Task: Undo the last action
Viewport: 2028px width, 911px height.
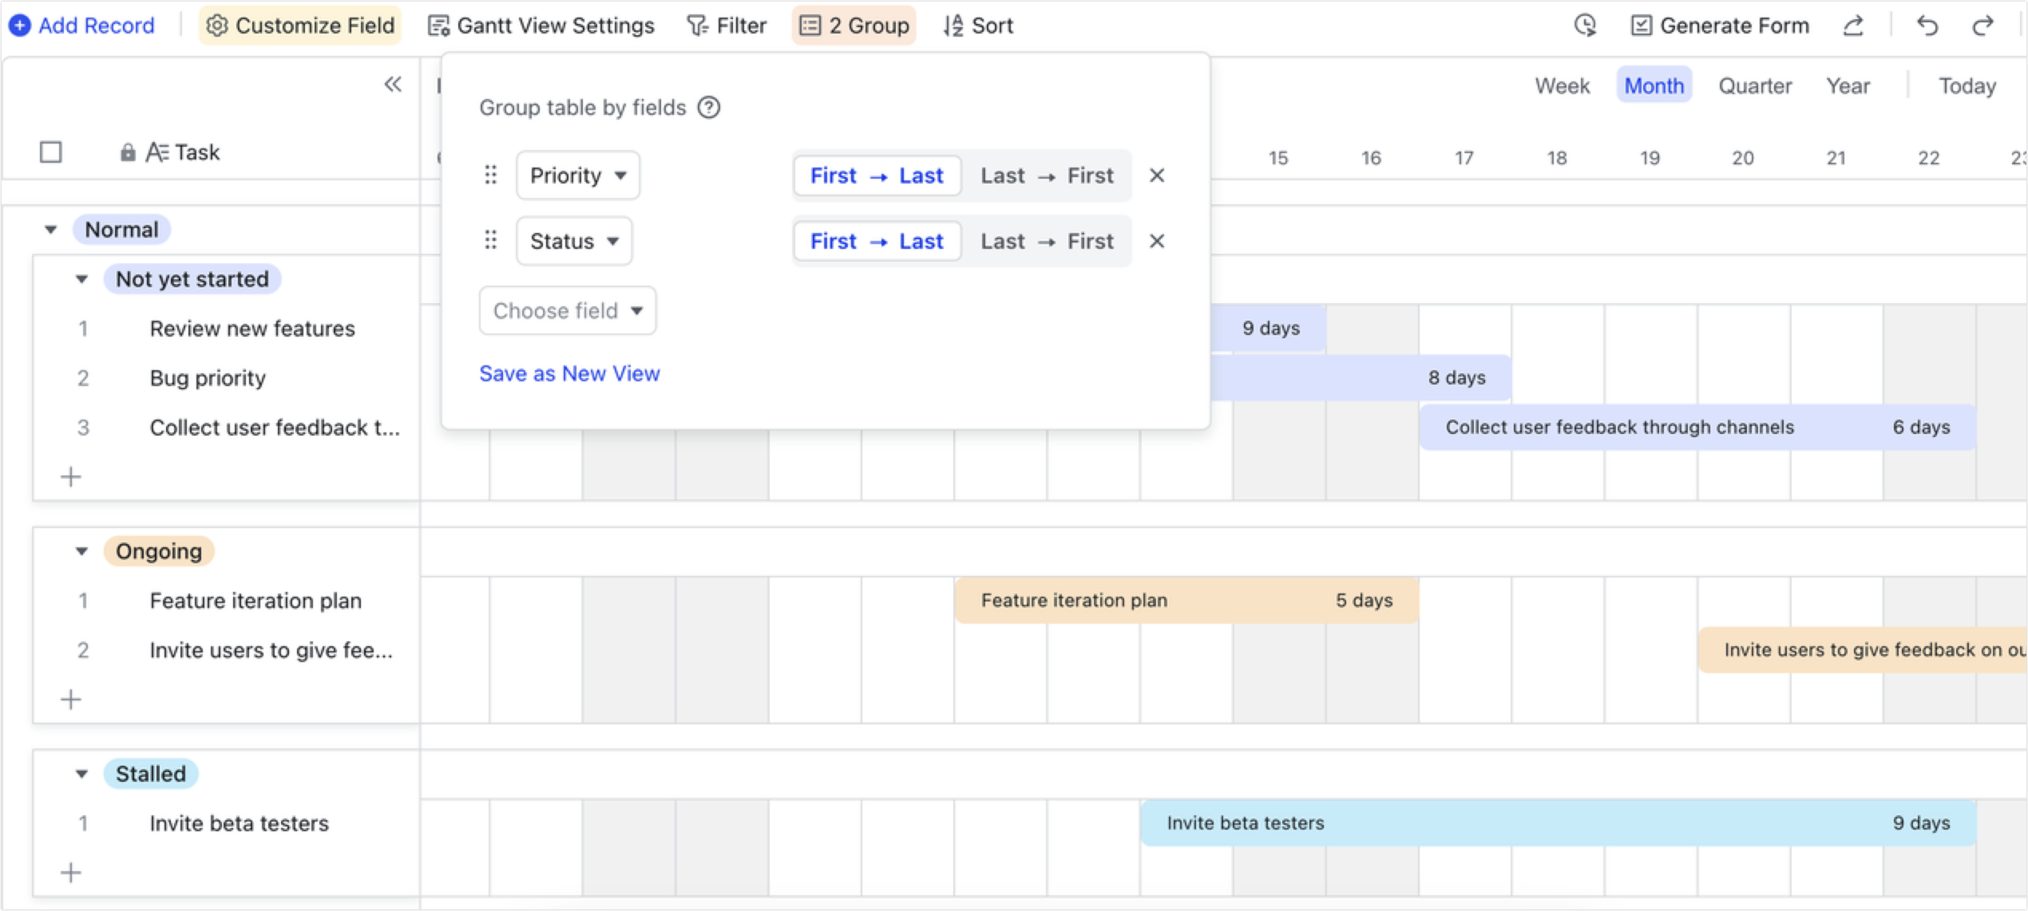Action: click(x=1927, y=26)
